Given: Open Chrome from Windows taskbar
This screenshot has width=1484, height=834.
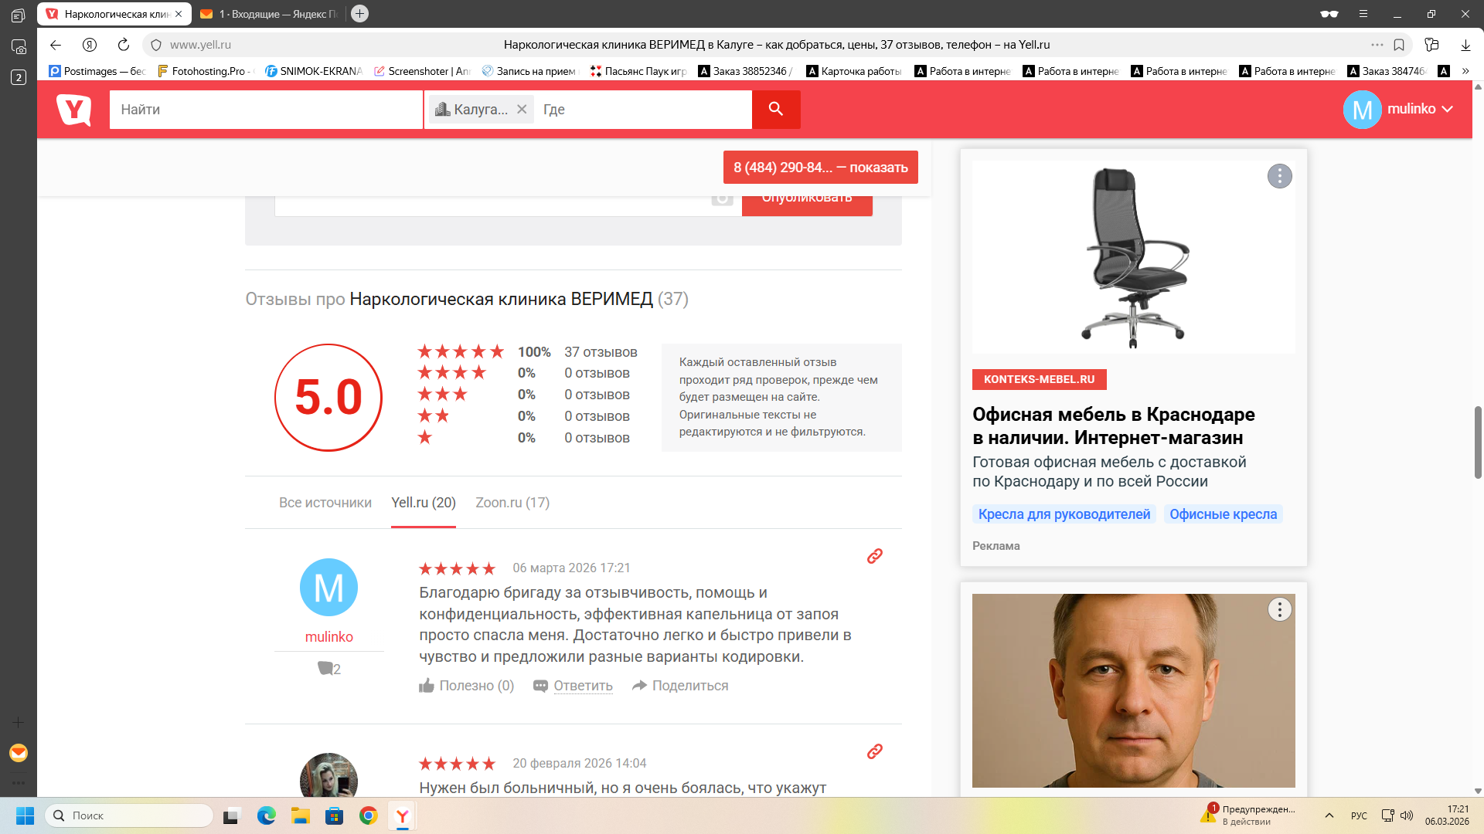Looking at the screenshot, I should (368, 815).
